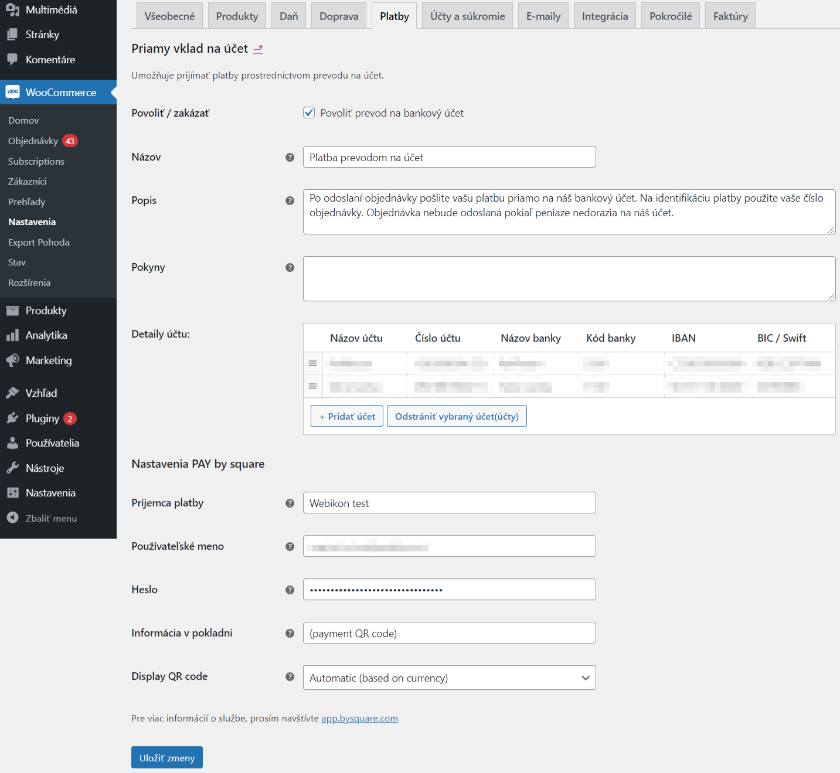The height and width of the screenshot is (773, 840).
Task: Open Prehľady submenu item
Action: point(26,202)
